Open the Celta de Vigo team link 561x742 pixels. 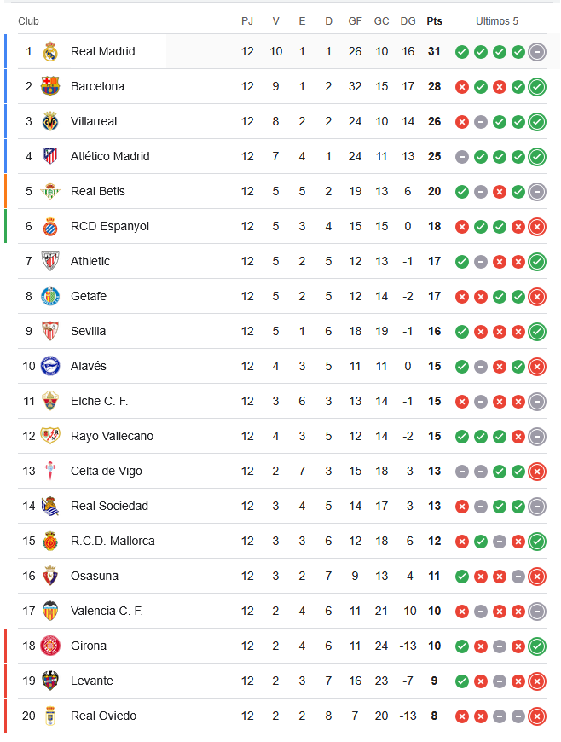click(x=106, y=471)
